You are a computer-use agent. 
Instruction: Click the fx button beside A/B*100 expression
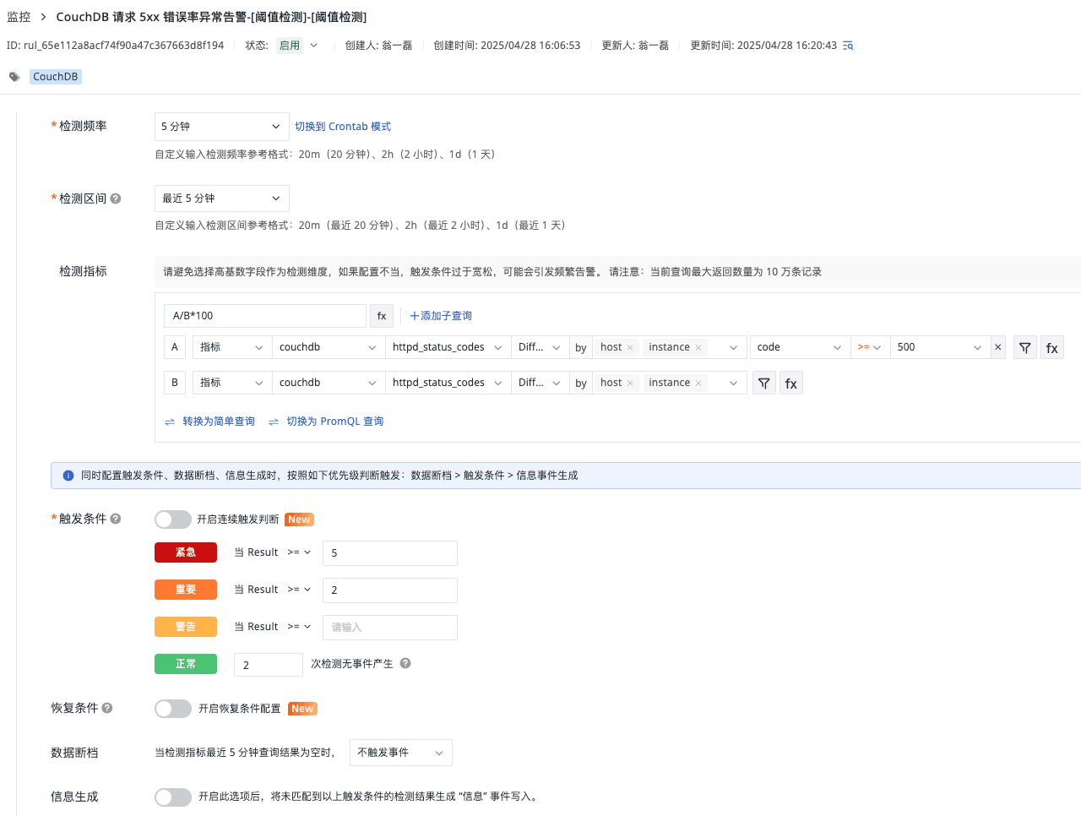click(382, 316)
